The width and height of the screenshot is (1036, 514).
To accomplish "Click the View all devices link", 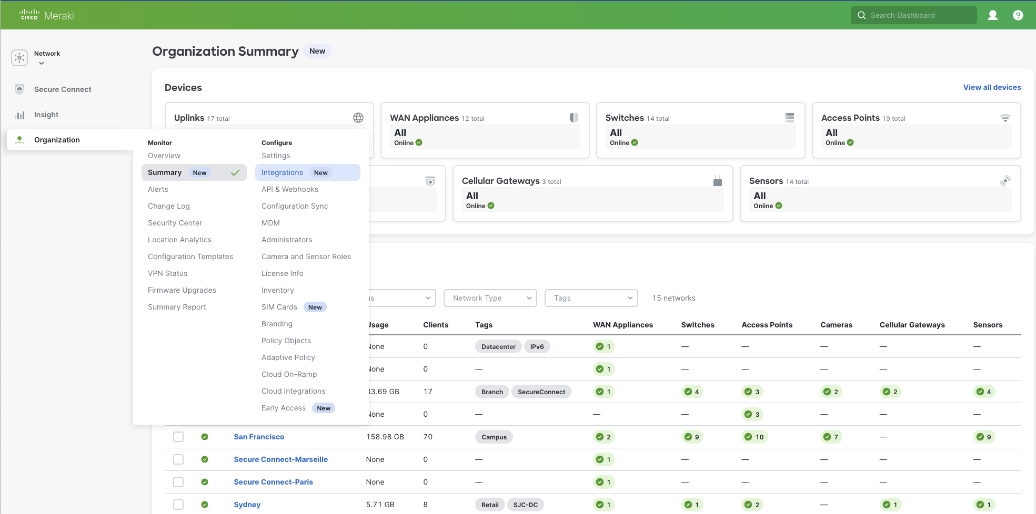I will click(992, 87).
